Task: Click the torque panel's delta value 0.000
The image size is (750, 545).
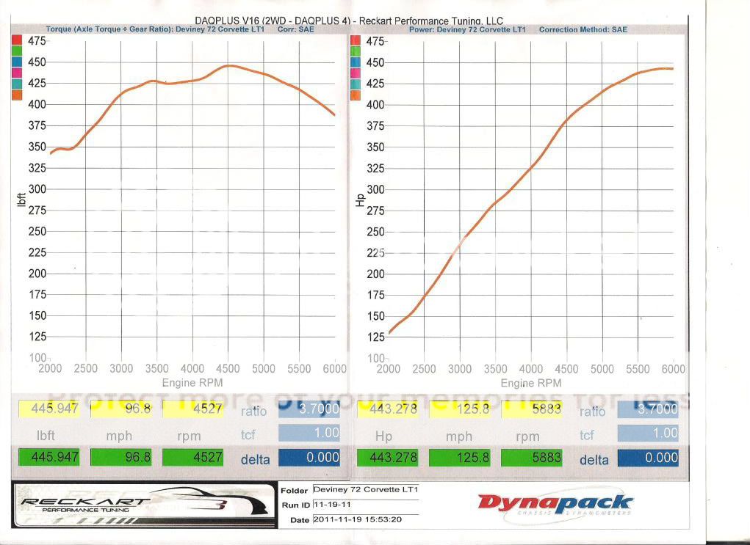Action: (x=309, y=458)
